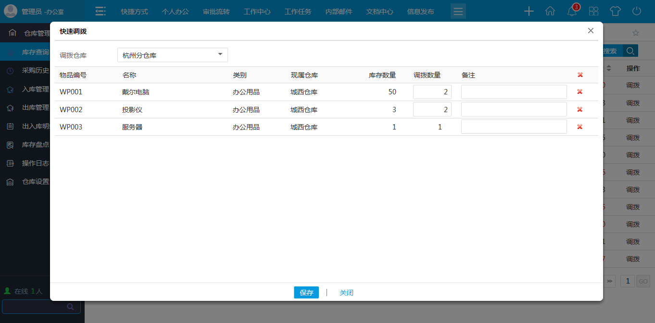
Task: Click the apps grid icon in the top bar
Action: 593,11
